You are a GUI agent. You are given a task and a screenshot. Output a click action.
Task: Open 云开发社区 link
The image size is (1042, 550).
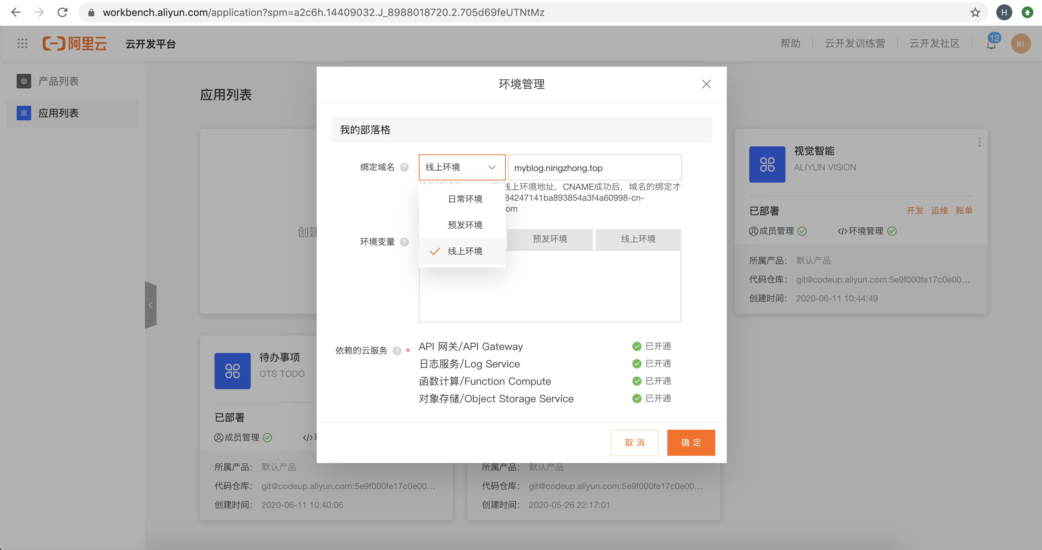934,43
